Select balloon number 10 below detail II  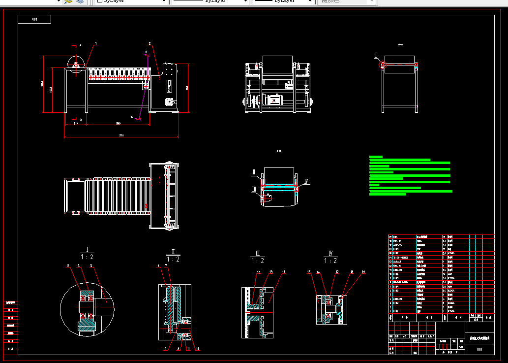point(198,349)
